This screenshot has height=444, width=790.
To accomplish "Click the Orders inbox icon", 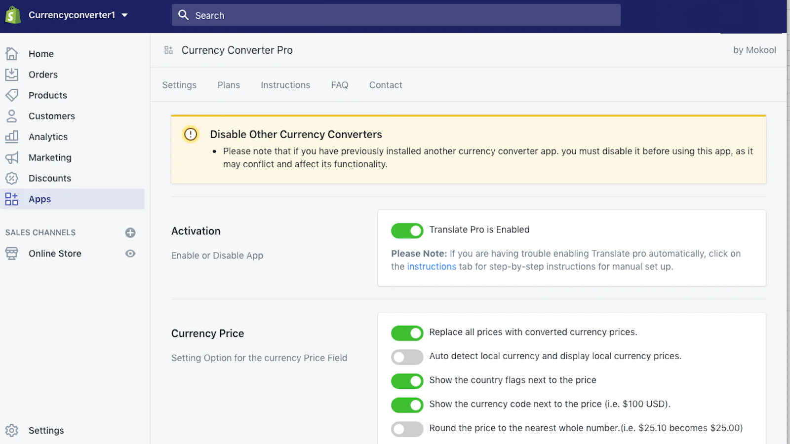I will (12, 74).
